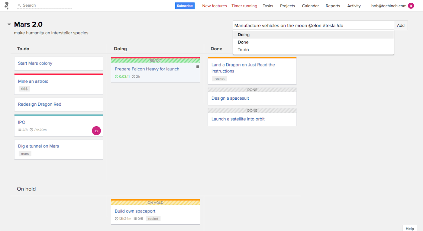Click the pink B user avatar in header
This screenshot has width=423, height=231.
[411, 6]
